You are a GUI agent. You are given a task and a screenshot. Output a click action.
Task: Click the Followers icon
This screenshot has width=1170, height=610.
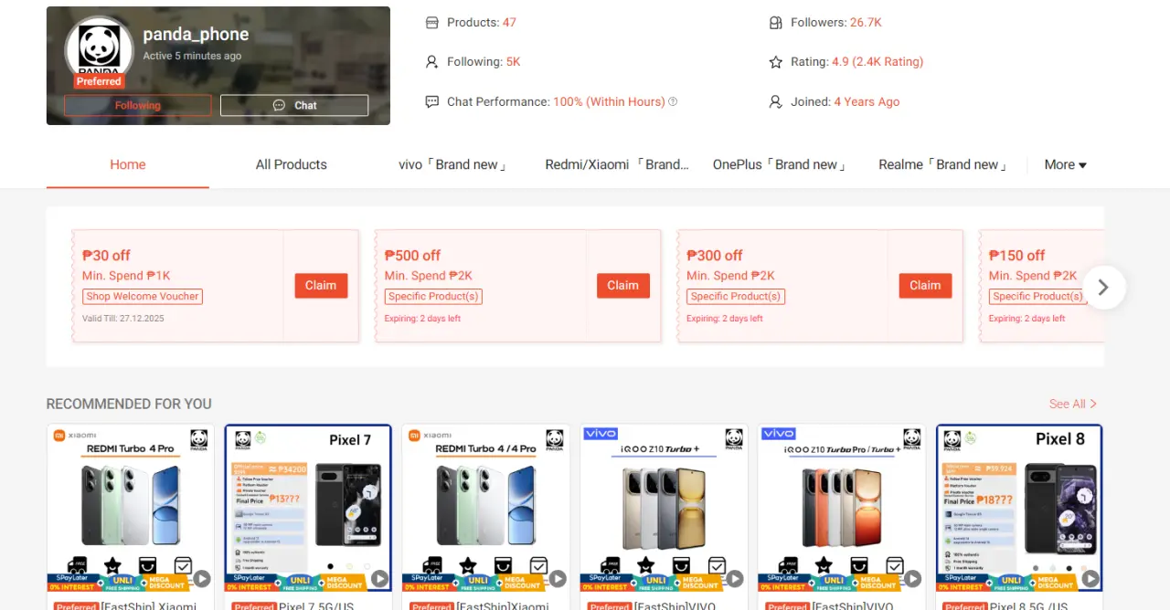click(x=776, y=23)
